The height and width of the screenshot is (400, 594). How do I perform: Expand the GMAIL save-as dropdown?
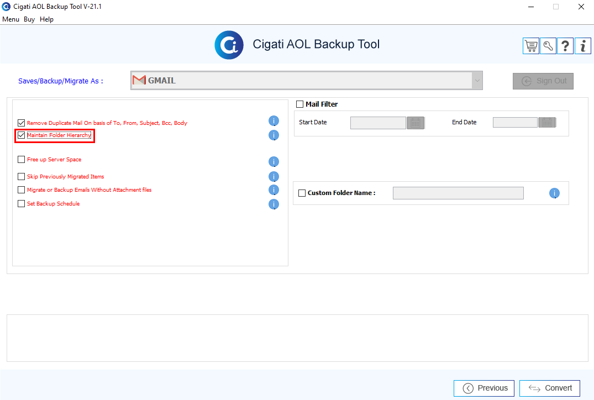pyautogui.click(x=477, y=80)
